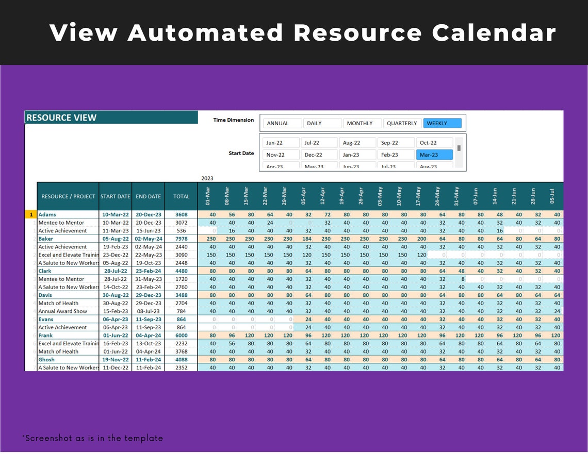The image size is (588, 470).
Task: Click the end date cell 08-Jul-23
Action: click(x=148, y=311)
